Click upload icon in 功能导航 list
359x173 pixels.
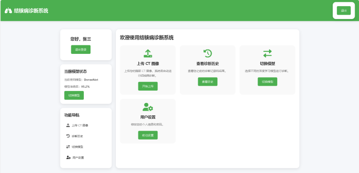pos(68,125)
